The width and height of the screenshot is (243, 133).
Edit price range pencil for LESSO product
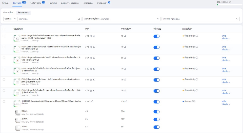point(92,101)
